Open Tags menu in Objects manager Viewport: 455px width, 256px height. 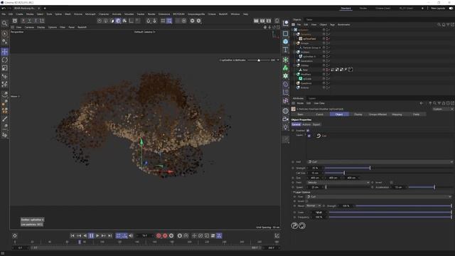tap(332, 25)
